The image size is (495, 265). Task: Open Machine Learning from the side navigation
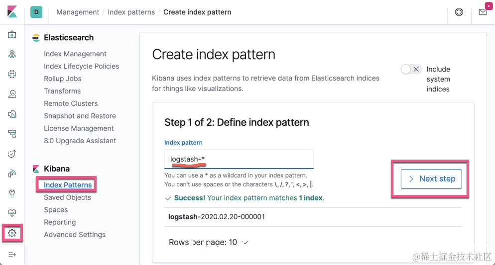click(12, 74)
